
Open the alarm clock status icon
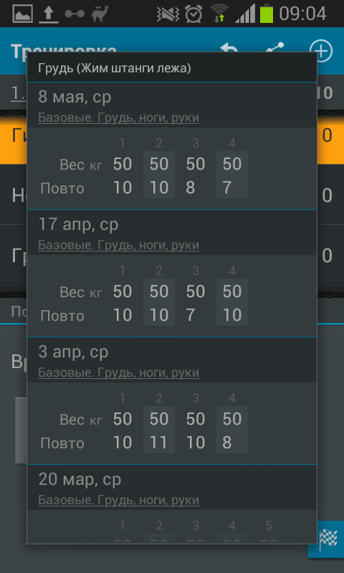point(193,14)
